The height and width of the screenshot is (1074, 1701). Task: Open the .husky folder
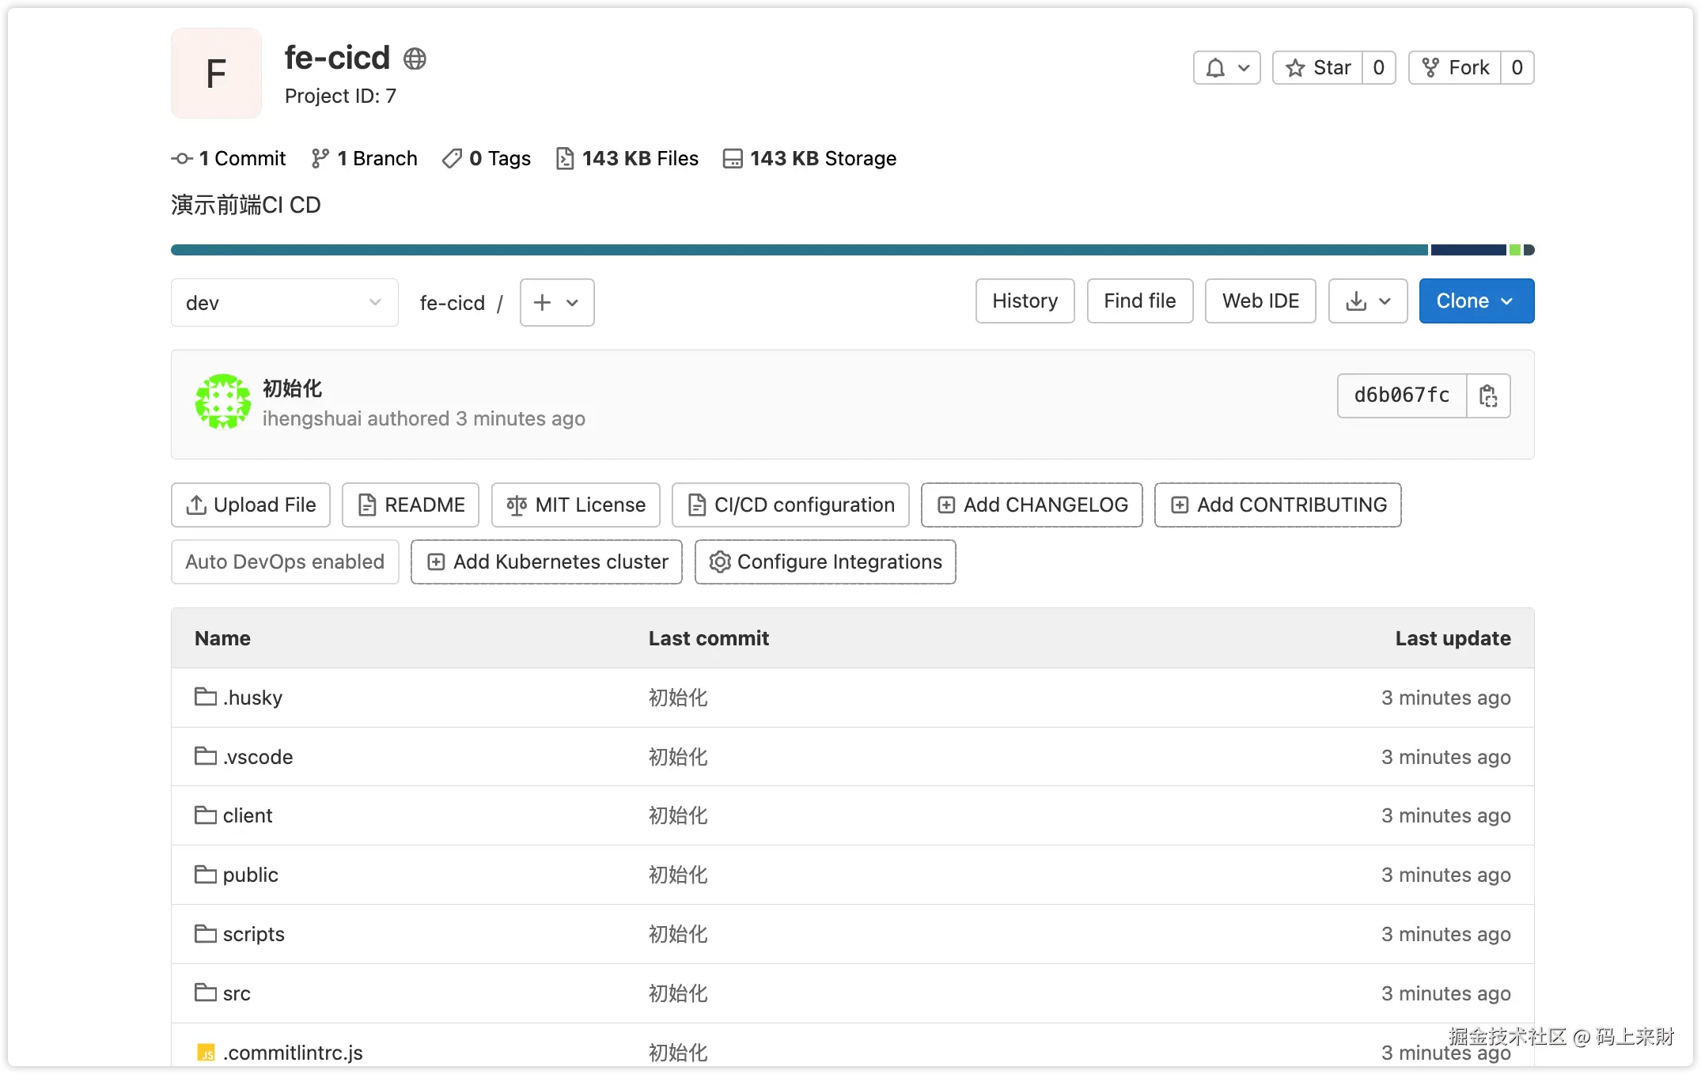point(252,698)
